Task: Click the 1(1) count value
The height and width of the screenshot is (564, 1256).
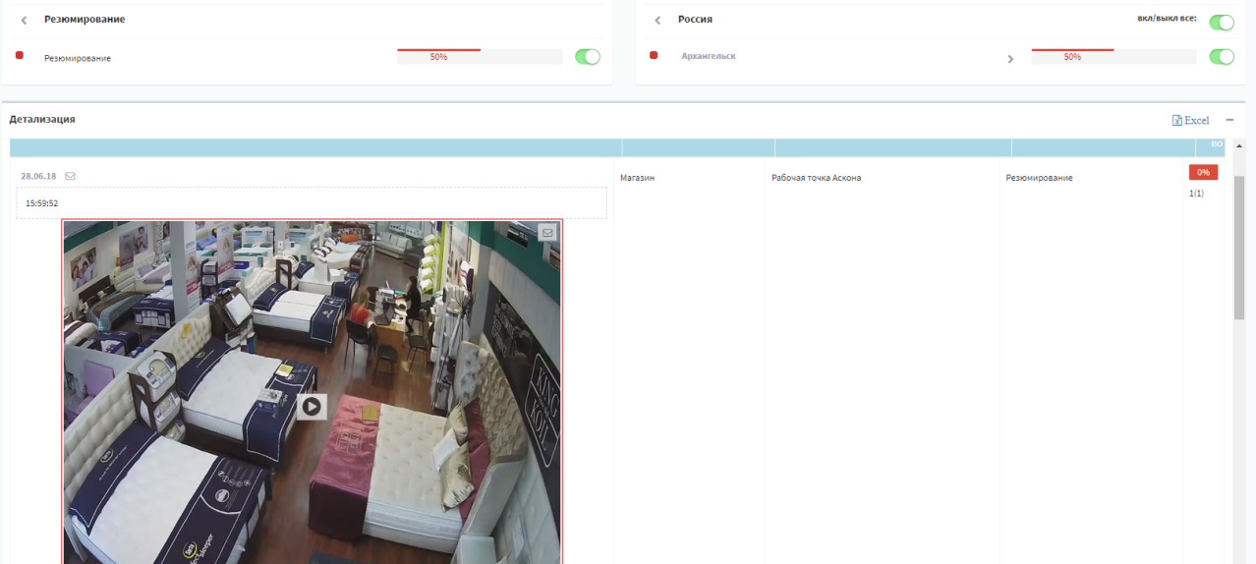Action: (x=1196, y=194)
